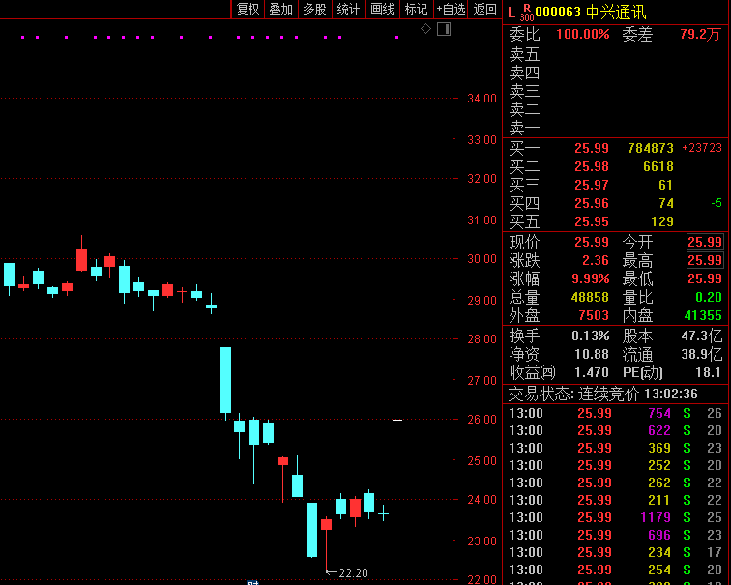Screen dimensions: 731x585
Task: Click the 标记 mark button
Action: [x=416, y=9]
